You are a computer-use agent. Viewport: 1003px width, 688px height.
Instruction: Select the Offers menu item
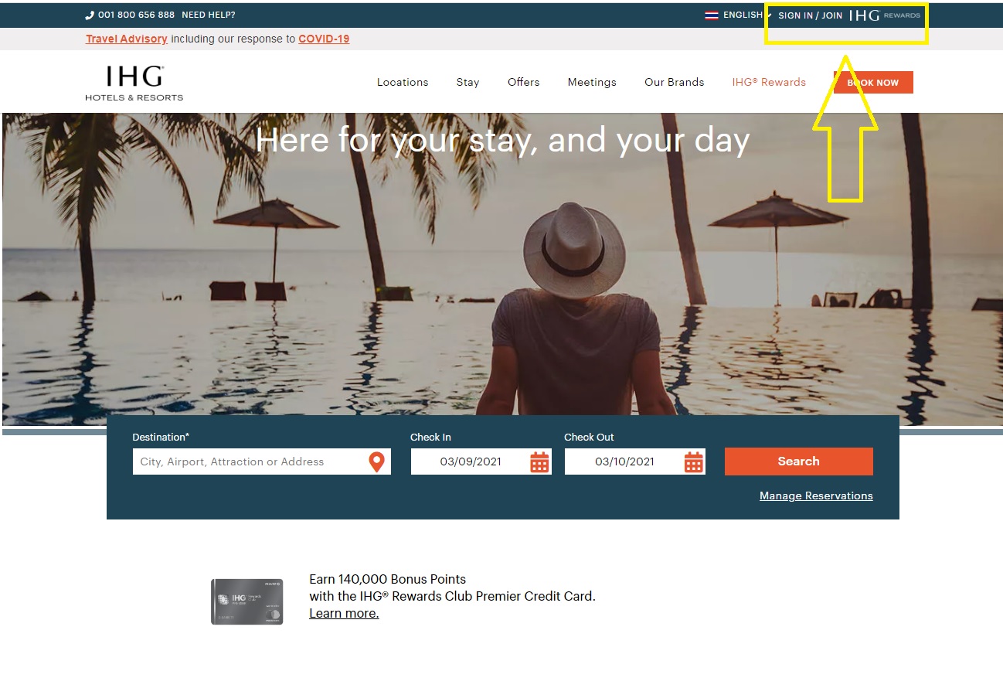pyautogui.click(x=523, y=83)
